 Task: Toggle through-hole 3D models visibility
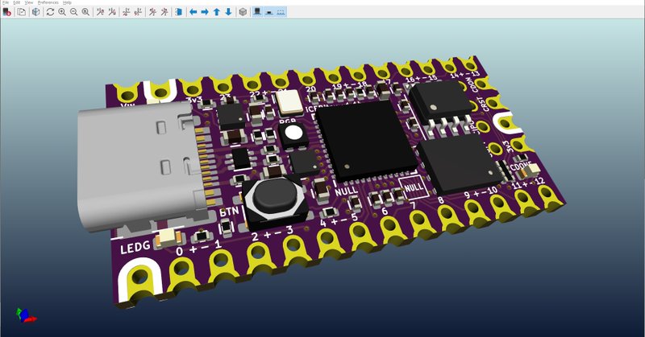pyautogui.click(x=257, y=12)
